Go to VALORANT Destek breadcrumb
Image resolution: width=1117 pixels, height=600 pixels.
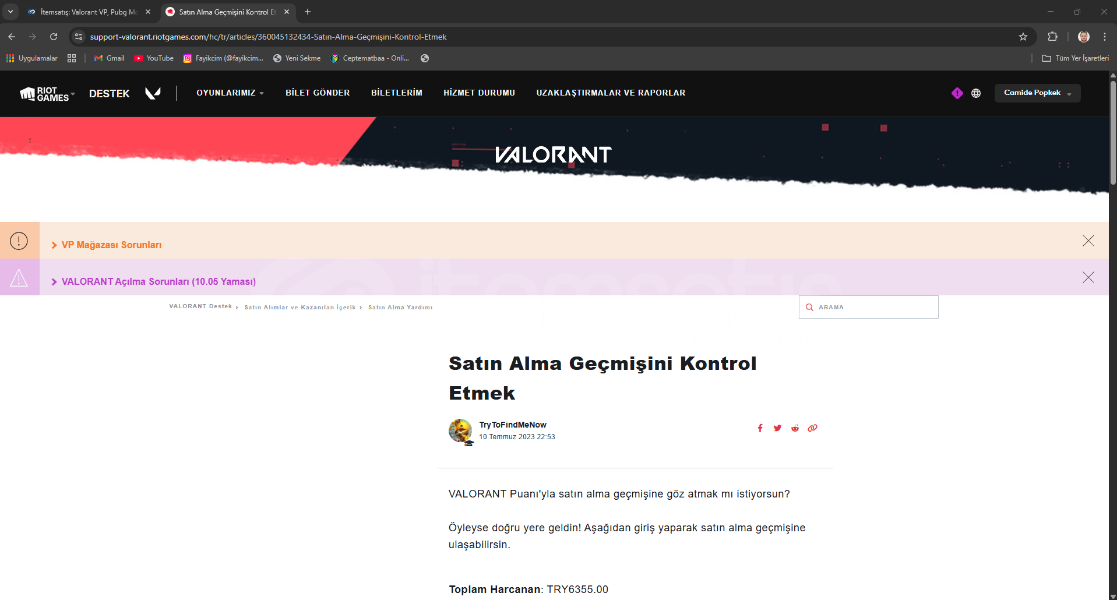pyautogui.click(x=200, y=306)
